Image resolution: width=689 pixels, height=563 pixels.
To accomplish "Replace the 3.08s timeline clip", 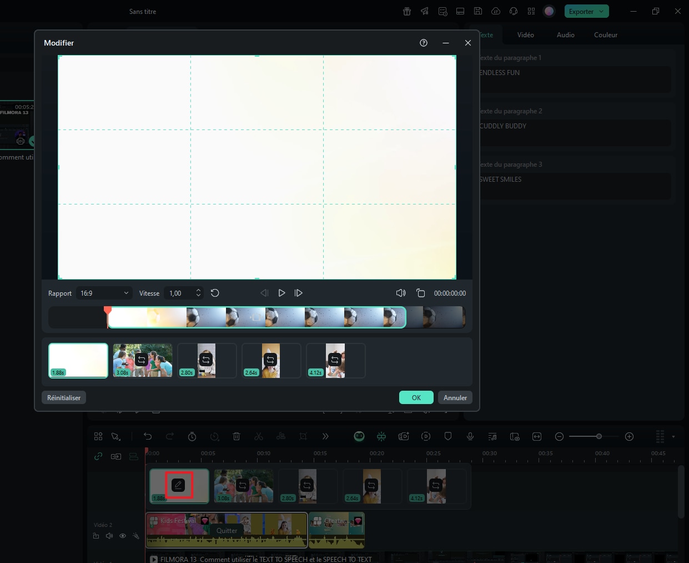I will pos(243,485).
